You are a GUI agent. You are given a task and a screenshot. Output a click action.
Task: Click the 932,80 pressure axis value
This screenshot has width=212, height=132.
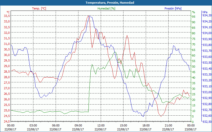coord(207,104)
